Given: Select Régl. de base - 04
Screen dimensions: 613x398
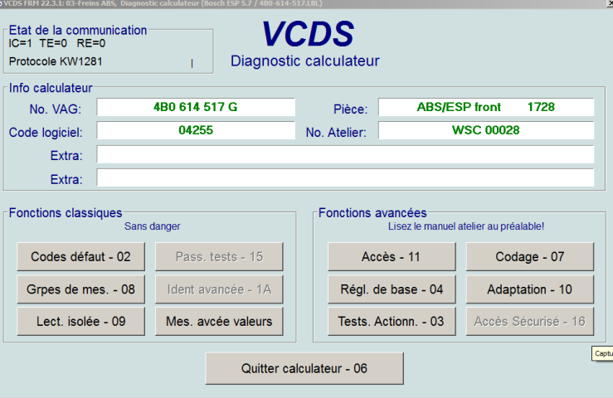Looking at the screenshot, I should [392, 289].
